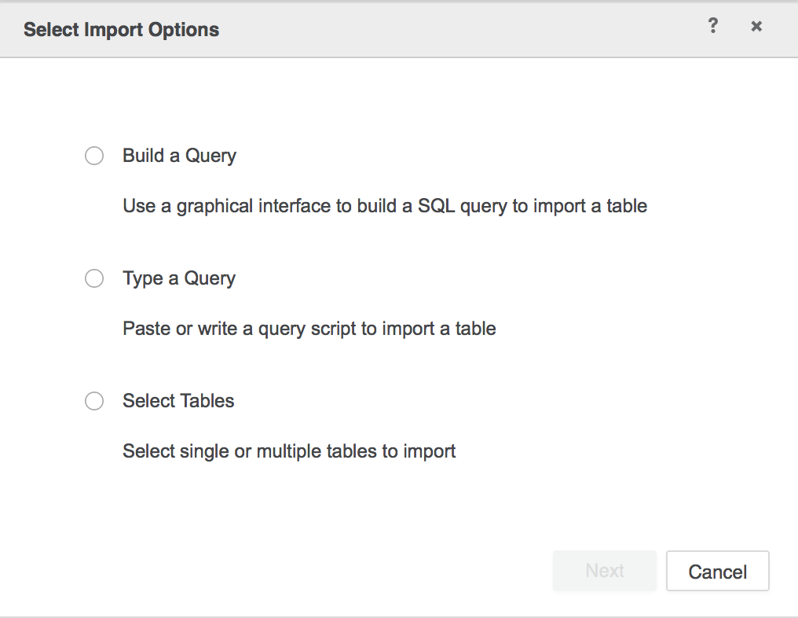The height and width of the screenshot is (618, 798).
Task: Click the word "SQL" in the first description
Action: click(434, 206)
